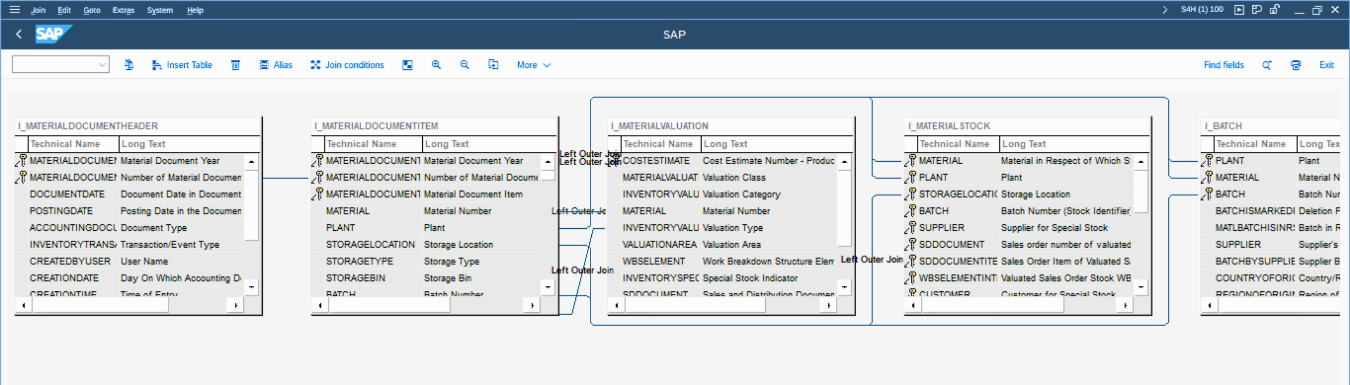Click the unlock padlock icon in title bar
1350x385 pixels.
[1274, 9]
